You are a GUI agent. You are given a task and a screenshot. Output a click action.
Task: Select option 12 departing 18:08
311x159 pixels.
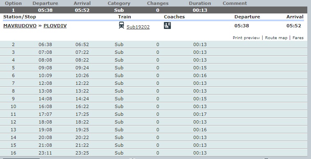[x=154, y=122]
